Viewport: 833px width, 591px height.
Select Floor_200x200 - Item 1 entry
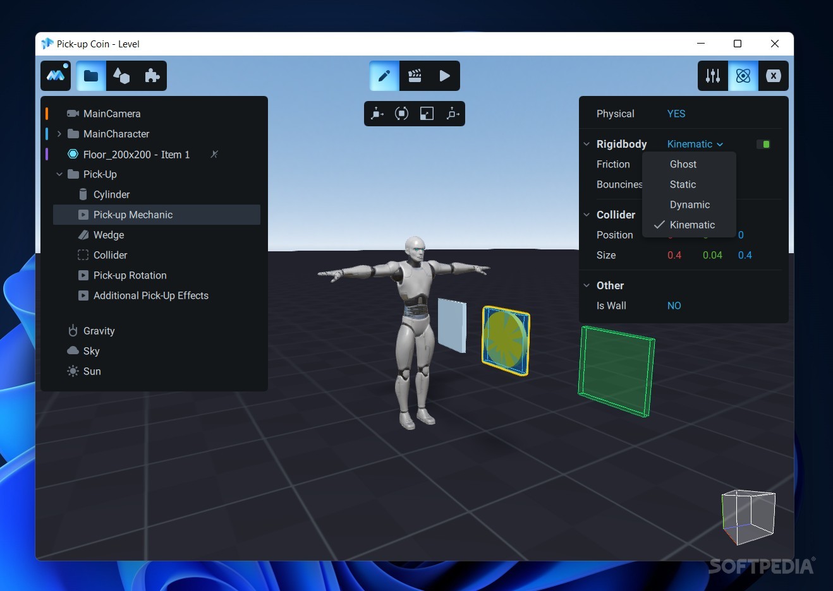(x=137, y=154)
